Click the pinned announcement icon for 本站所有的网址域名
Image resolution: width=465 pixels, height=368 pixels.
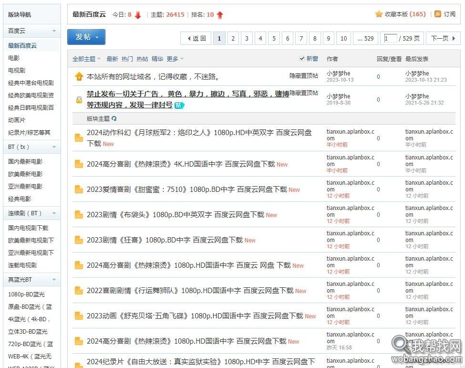(x=79, y=76)
